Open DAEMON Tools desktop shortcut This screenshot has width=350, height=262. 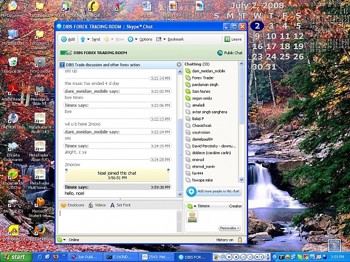click(13, 121)
